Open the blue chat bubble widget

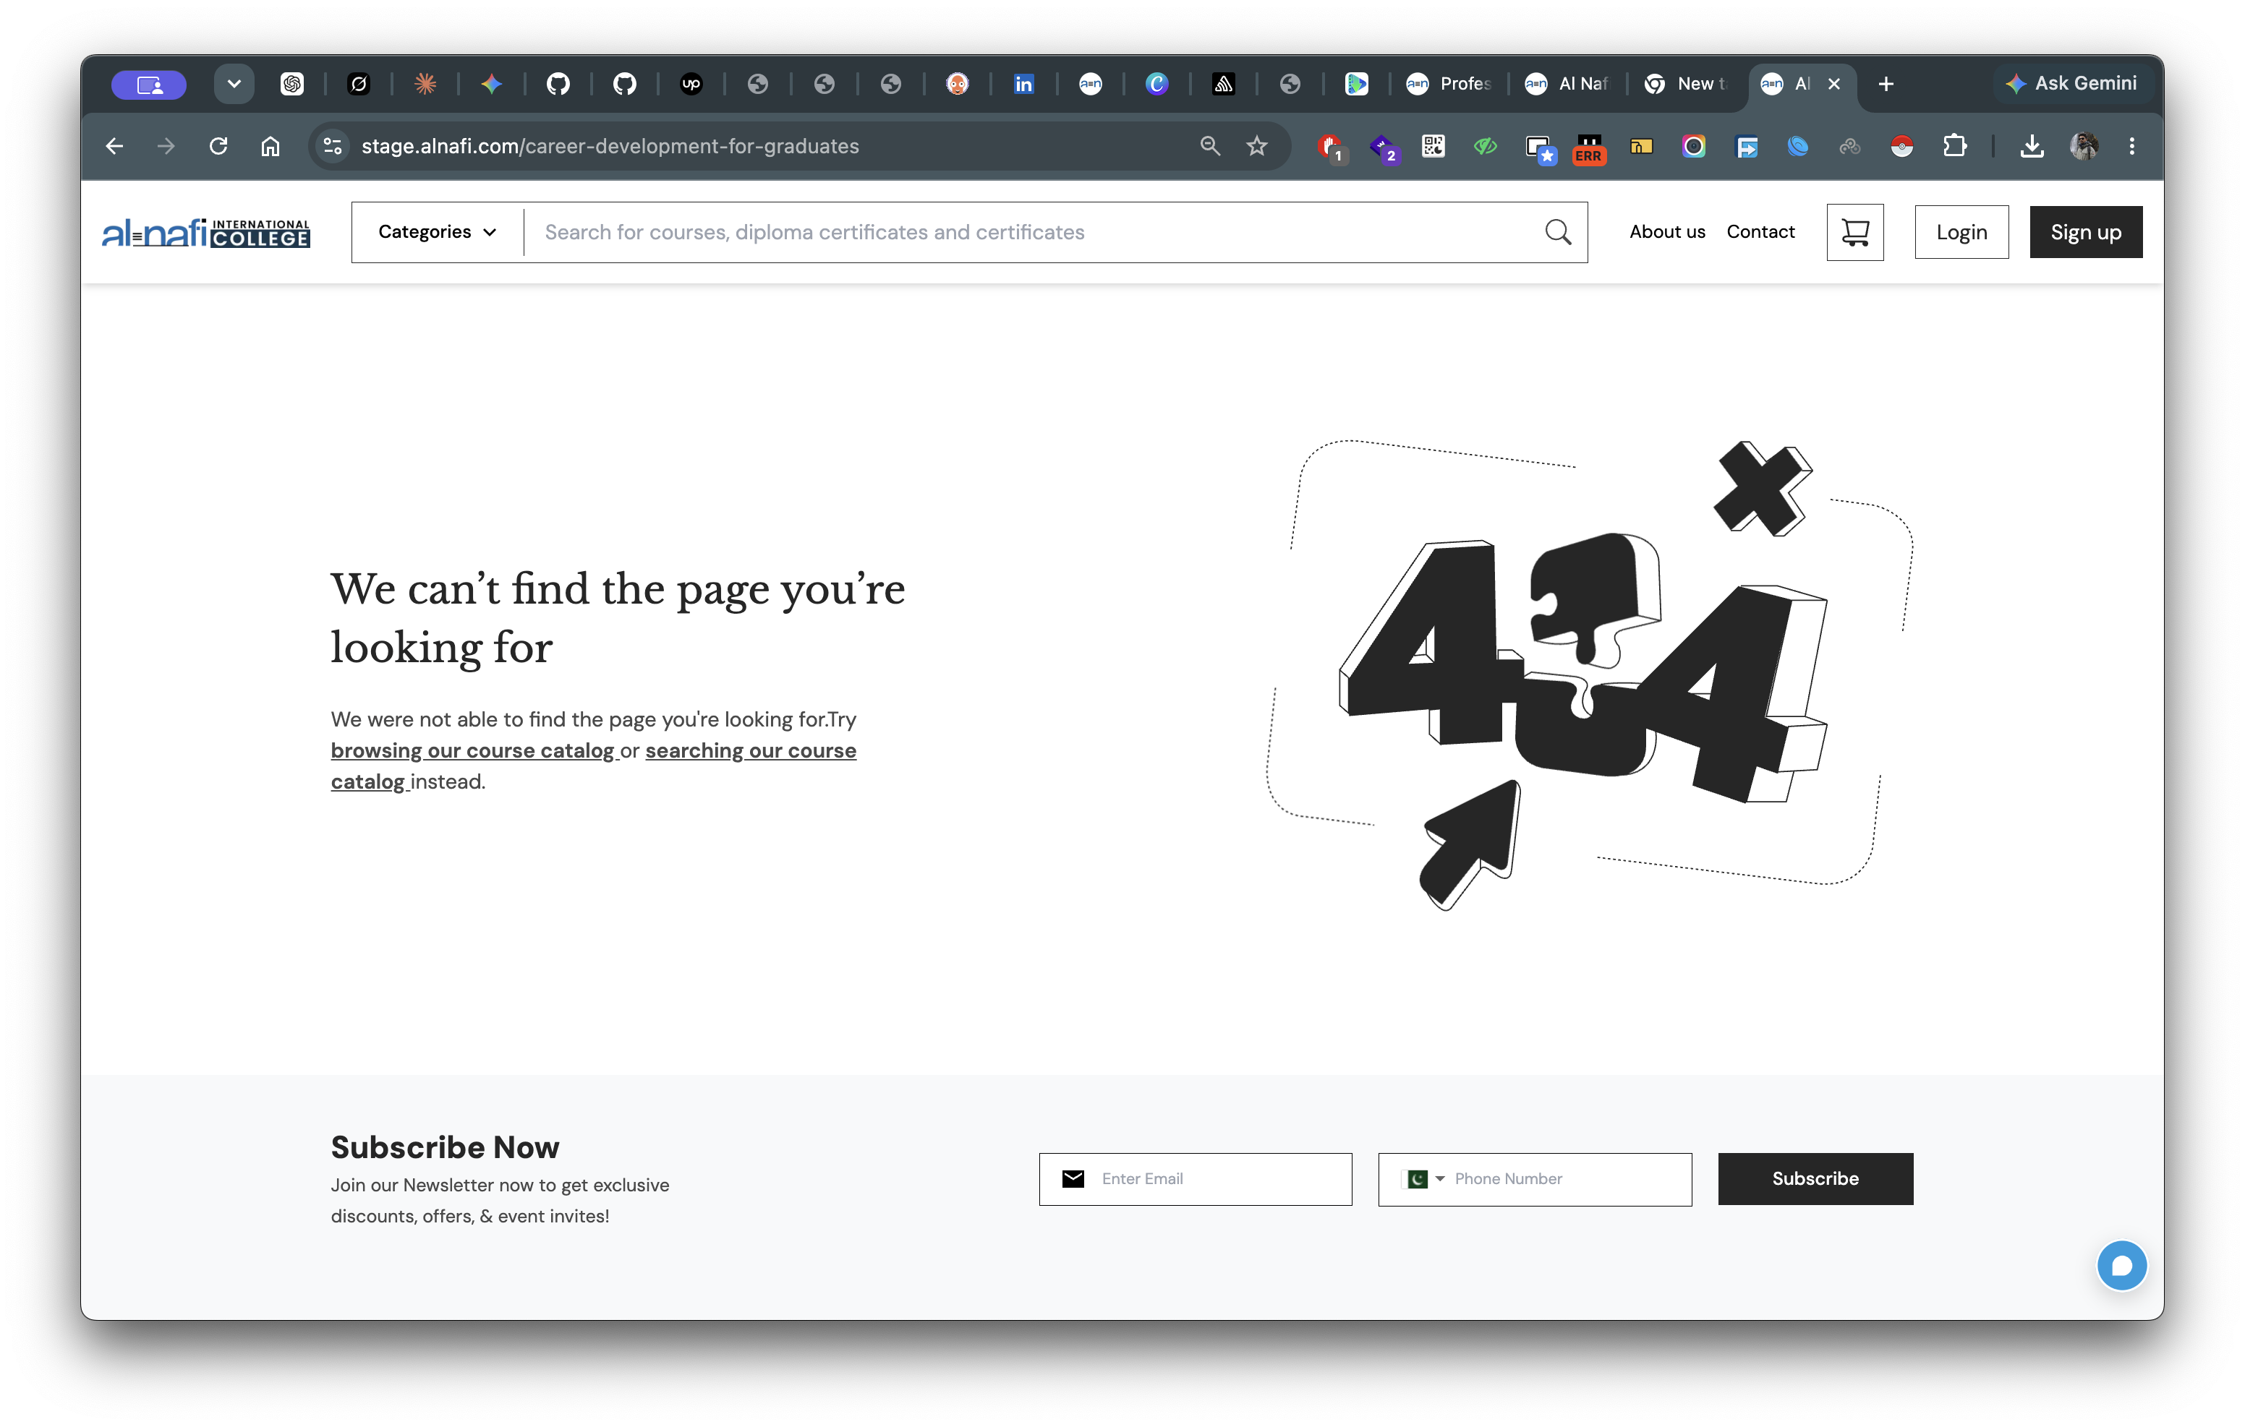click(2122, 1266)
